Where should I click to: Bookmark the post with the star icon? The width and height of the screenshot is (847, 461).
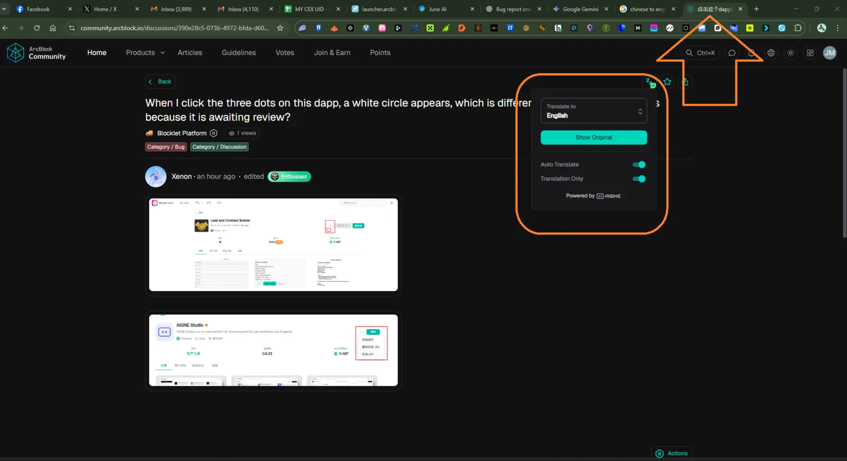coord(668,82)
